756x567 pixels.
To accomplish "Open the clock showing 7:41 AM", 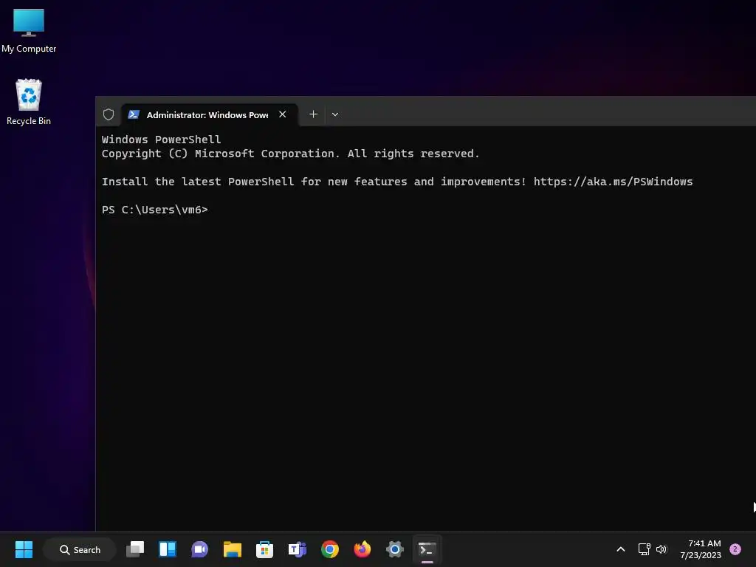I will (701, 549).
